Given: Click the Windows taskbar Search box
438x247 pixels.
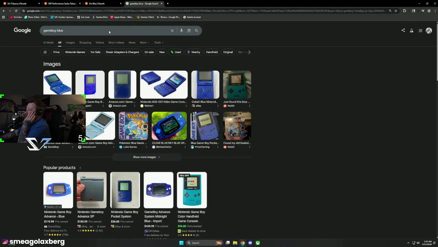Looking at the screenshot, I should click(205, 243).
